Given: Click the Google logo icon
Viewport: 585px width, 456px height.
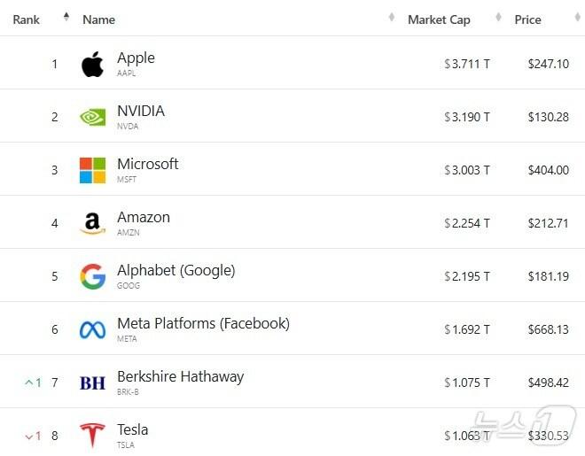Looking at the screenshot, I should coord(92,276).
